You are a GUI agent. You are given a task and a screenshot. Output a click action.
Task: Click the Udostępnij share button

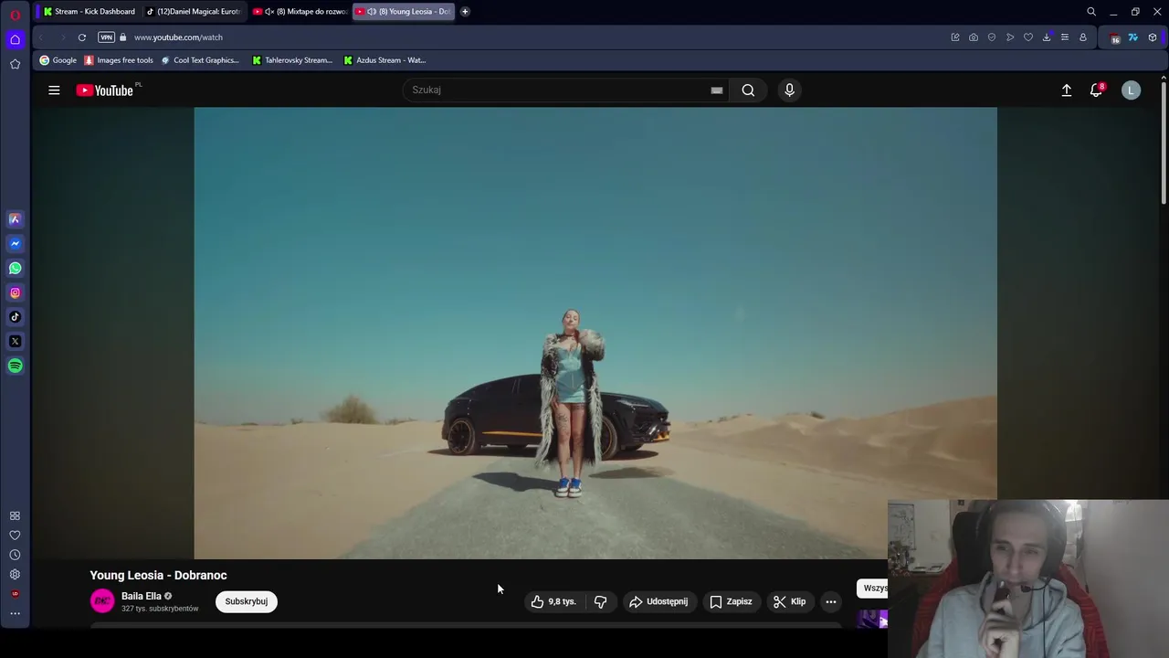(x=658, y=601)
